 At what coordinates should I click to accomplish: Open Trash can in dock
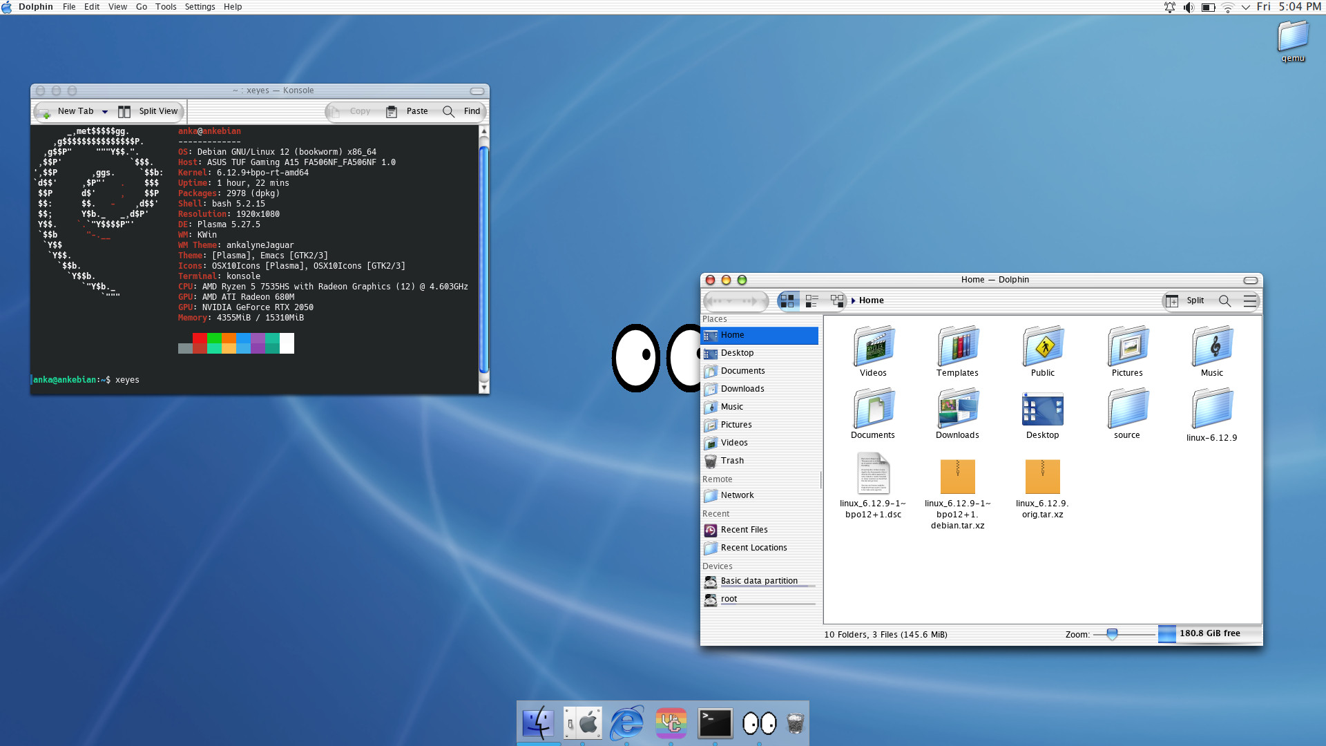(796, 723)
